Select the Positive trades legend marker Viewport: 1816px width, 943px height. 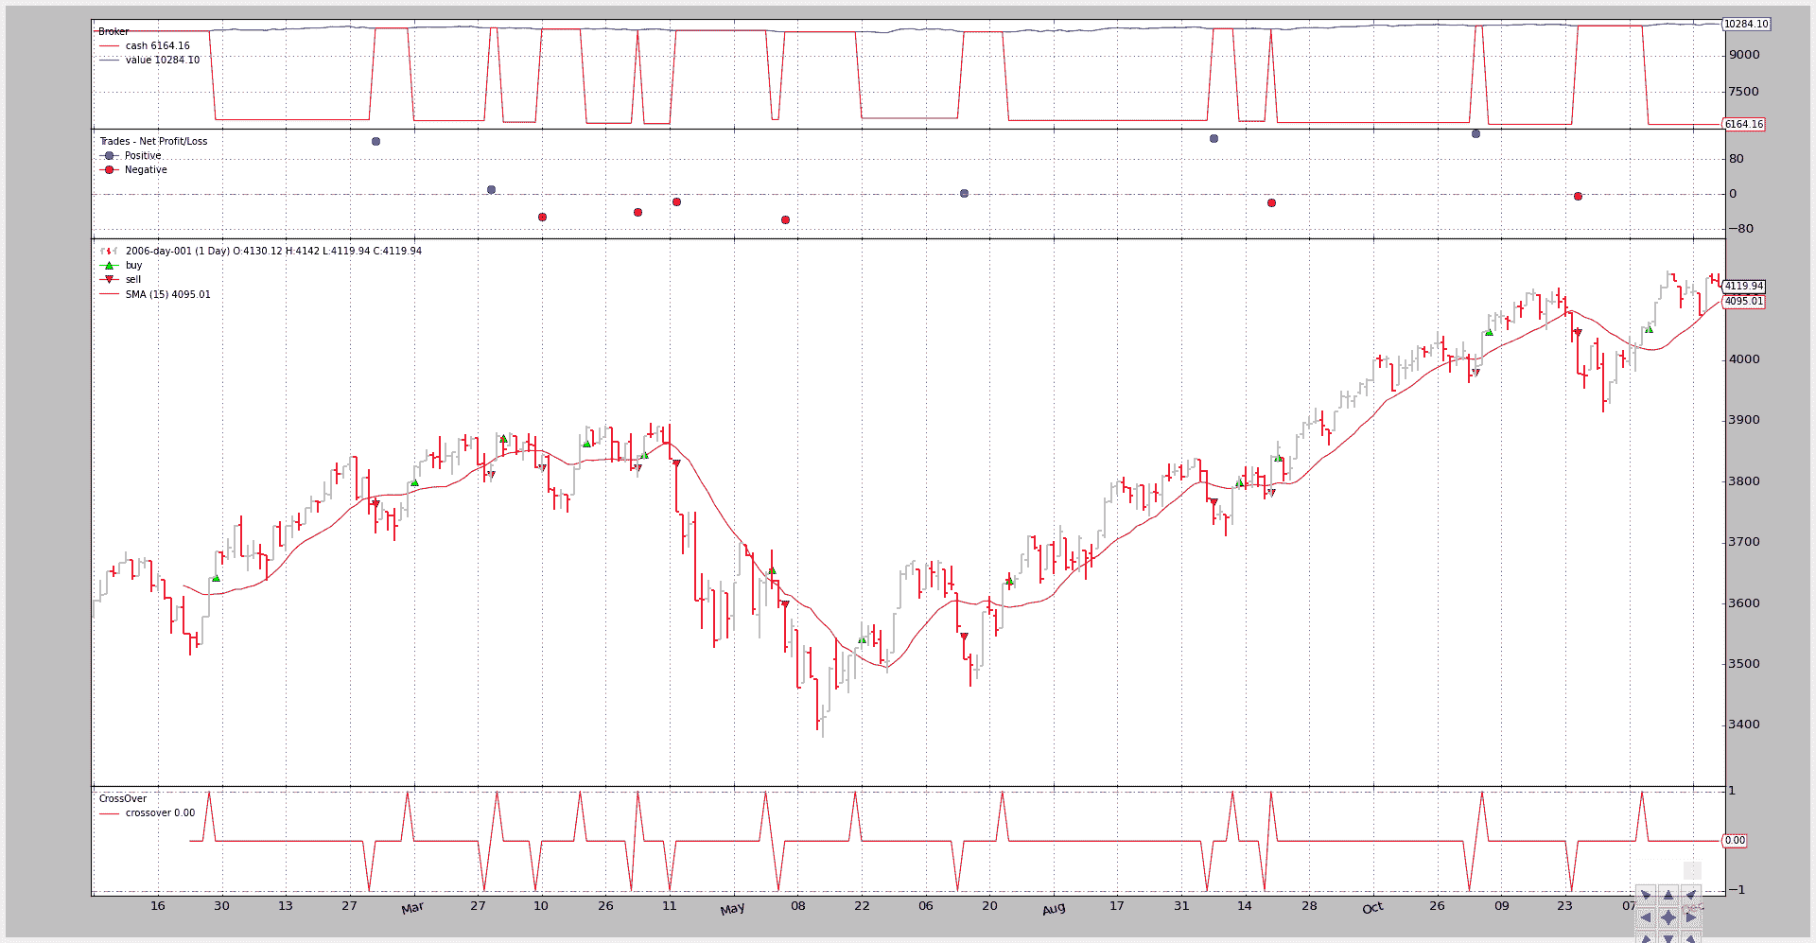tap(109, 156)
